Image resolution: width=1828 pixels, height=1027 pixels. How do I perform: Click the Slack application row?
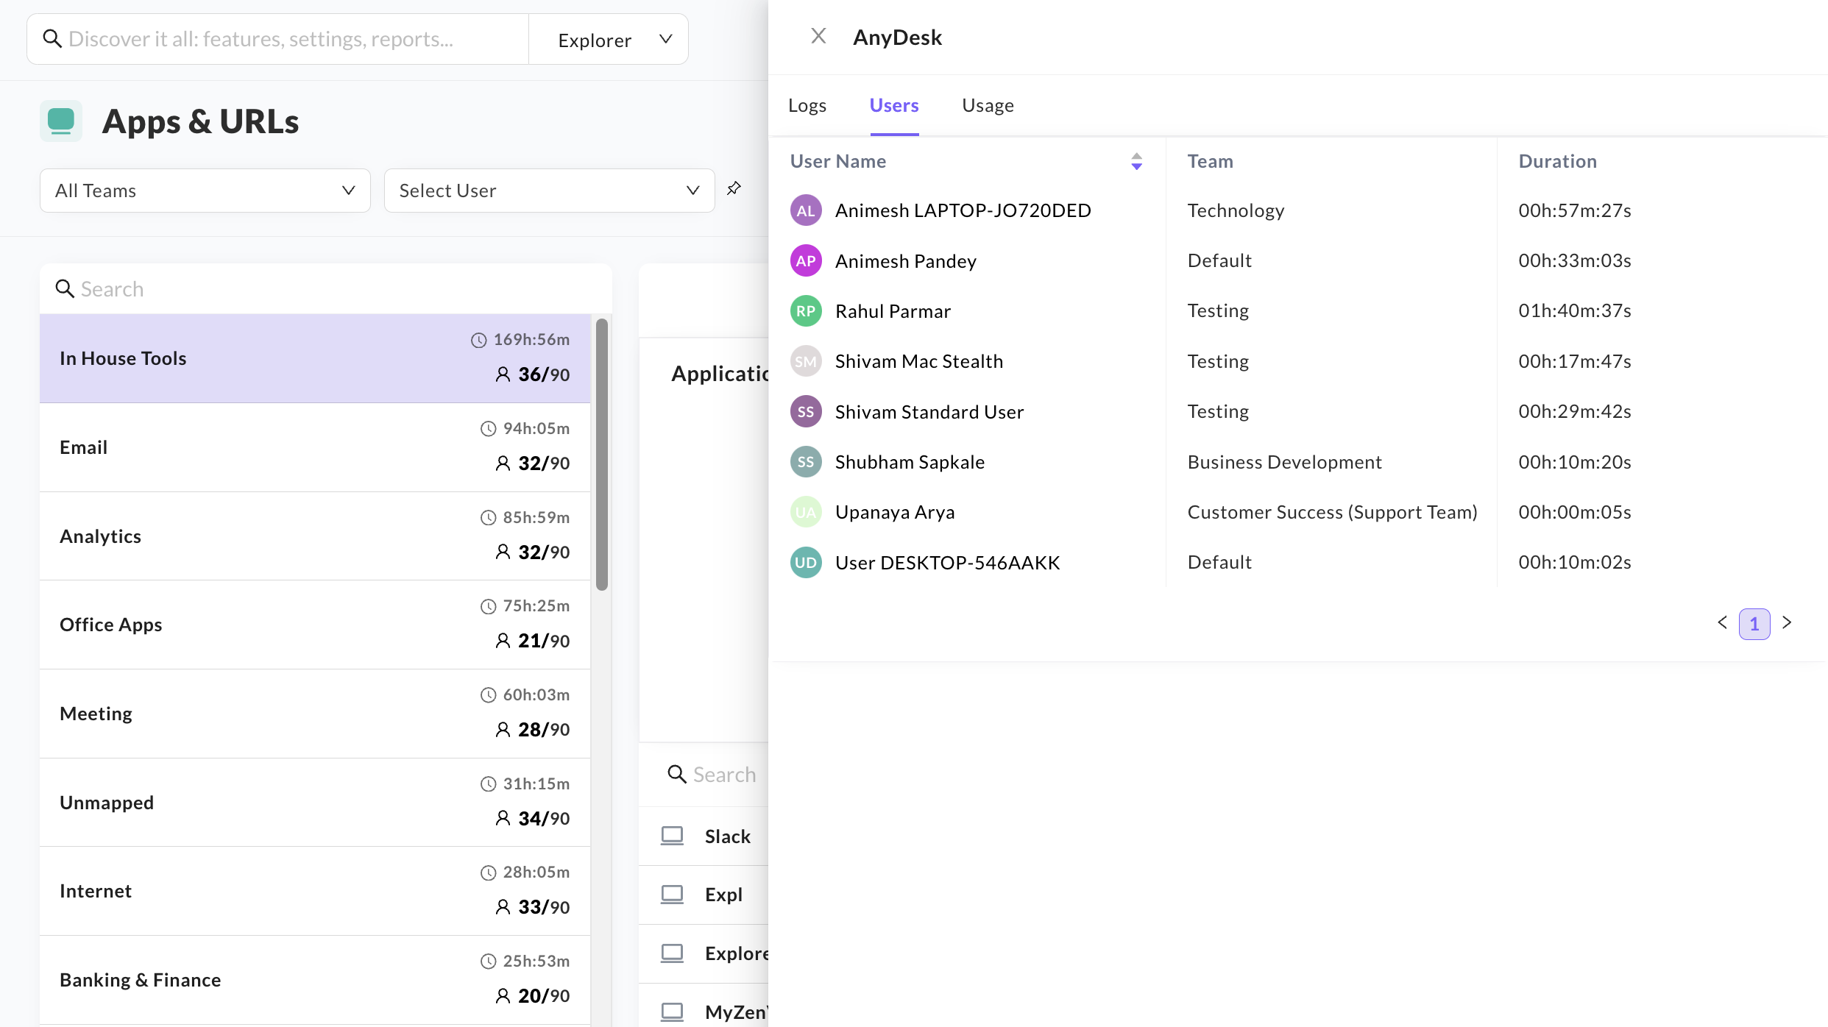705,836
